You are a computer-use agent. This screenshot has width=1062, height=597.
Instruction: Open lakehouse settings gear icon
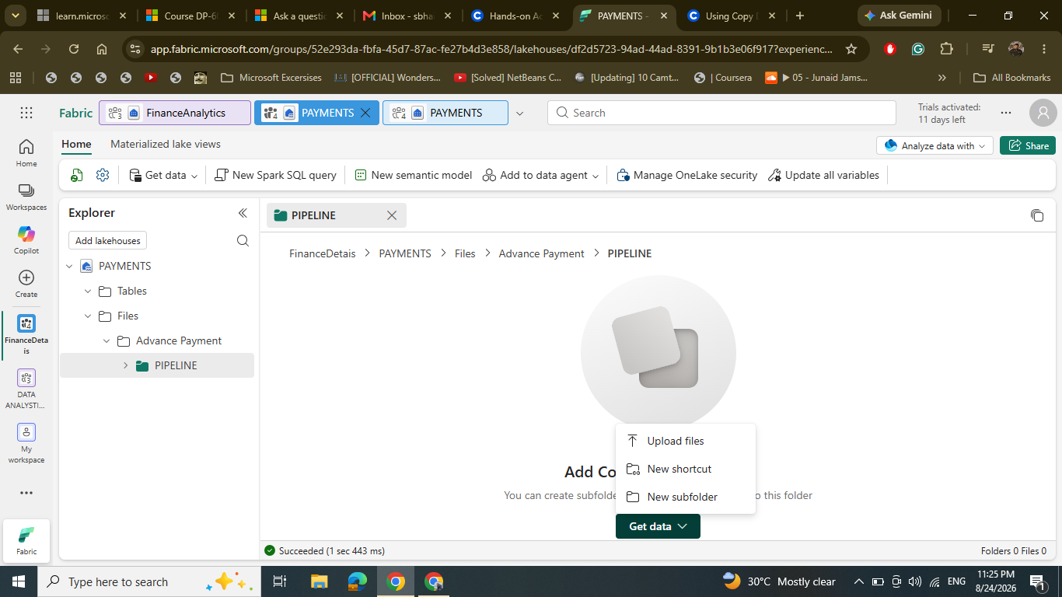coord(103,175)
